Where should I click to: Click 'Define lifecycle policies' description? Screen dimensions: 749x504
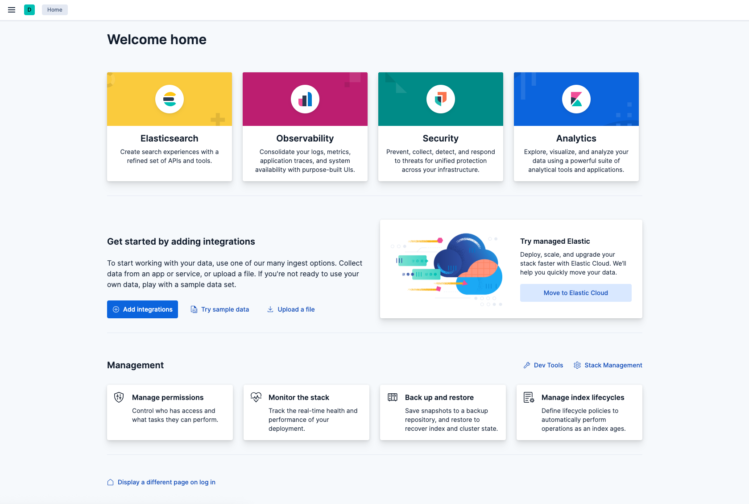click(583, 420)
